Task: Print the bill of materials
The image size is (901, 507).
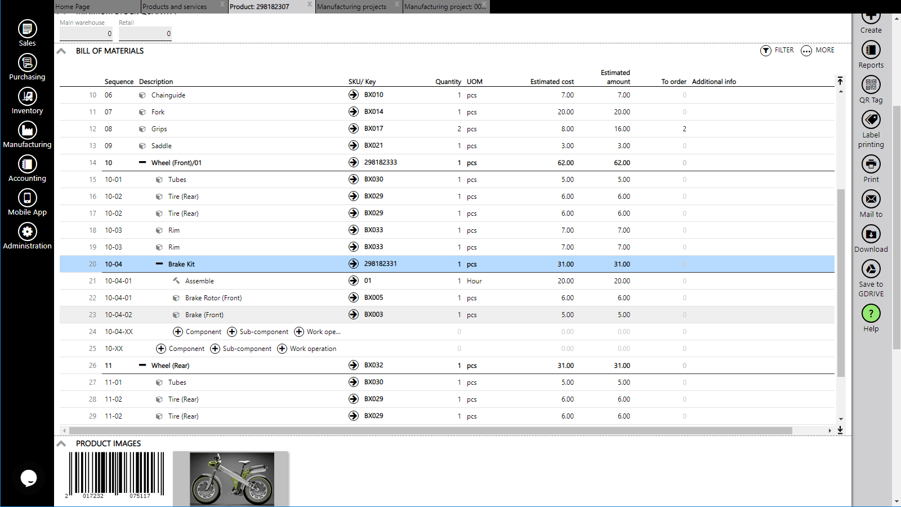Action: (871, 167)
